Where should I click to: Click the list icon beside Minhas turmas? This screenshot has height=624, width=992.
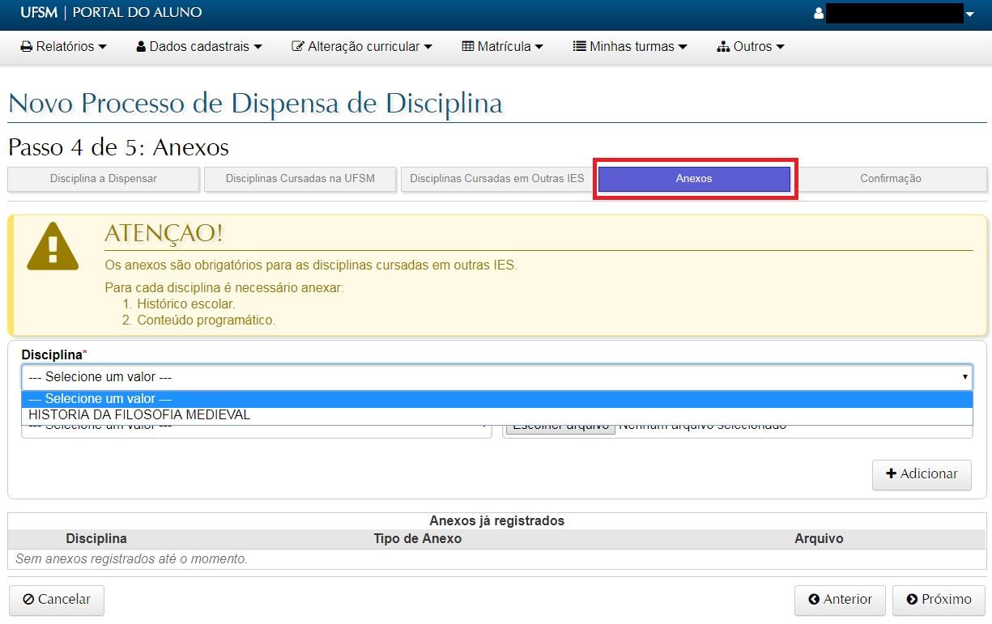click(x=580, y=47)
